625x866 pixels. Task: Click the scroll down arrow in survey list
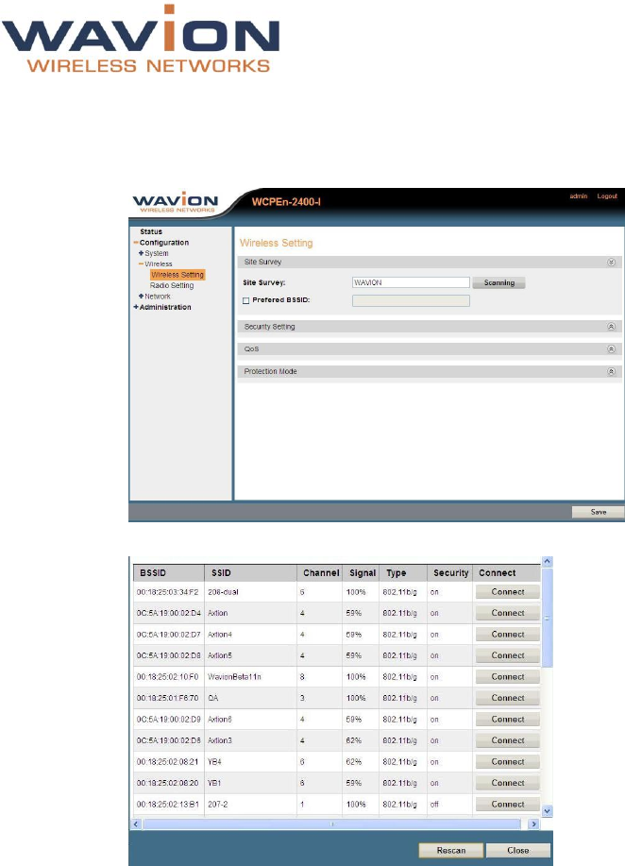[547, 811]
